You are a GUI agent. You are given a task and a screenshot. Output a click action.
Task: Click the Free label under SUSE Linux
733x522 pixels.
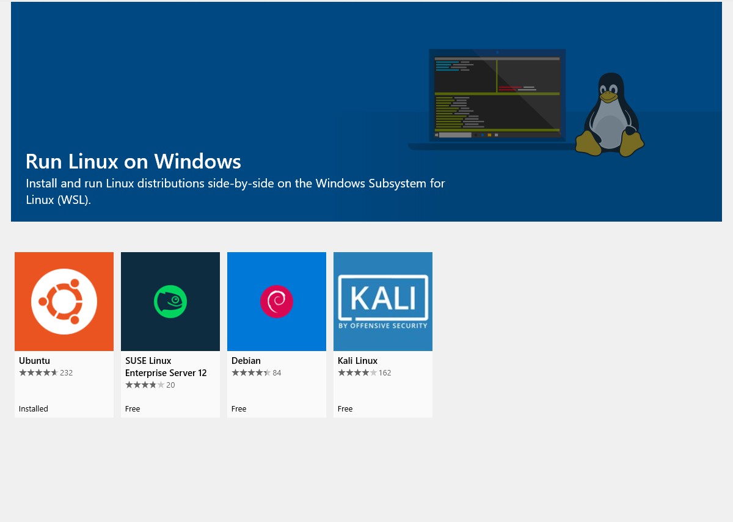pyautogui.click(x=133, y=409)
